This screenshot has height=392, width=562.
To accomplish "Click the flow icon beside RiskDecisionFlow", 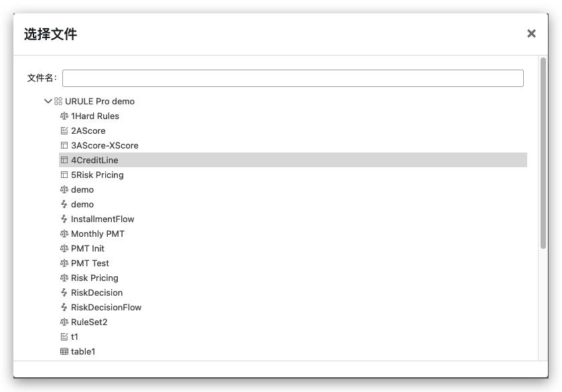I will [x=64, y=308].
